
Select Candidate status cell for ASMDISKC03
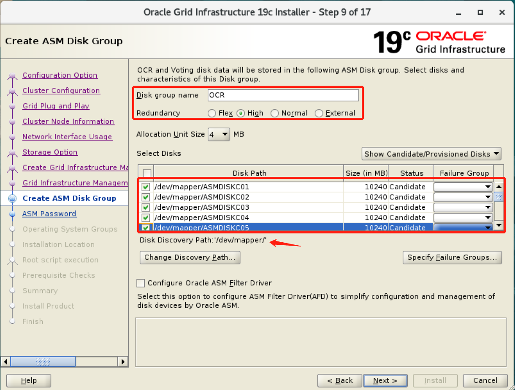411,207
